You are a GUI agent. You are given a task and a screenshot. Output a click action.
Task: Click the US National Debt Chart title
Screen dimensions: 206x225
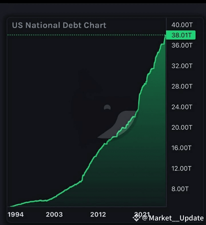(x=59, y=25)
